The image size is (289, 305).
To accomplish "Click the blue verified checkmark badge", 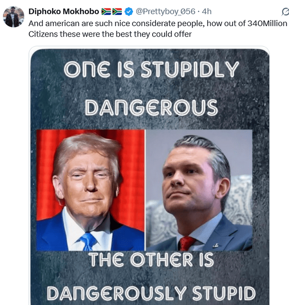I will (129, 12).
